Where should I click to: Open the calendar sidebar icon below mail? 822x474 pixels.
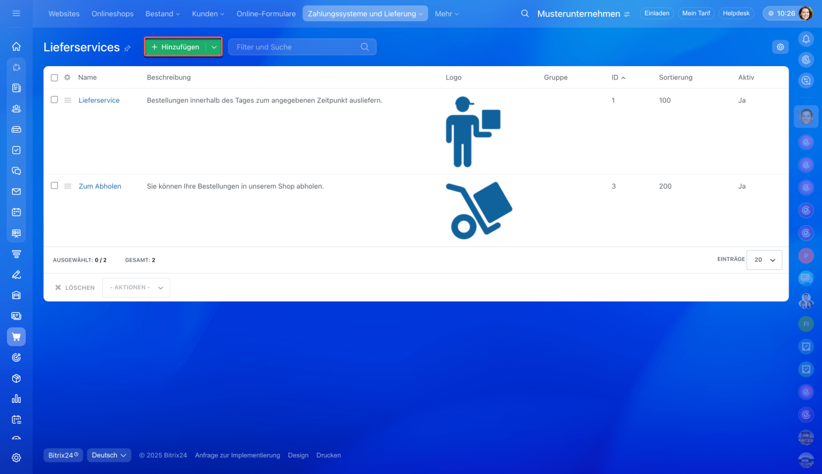pos(16,212)
